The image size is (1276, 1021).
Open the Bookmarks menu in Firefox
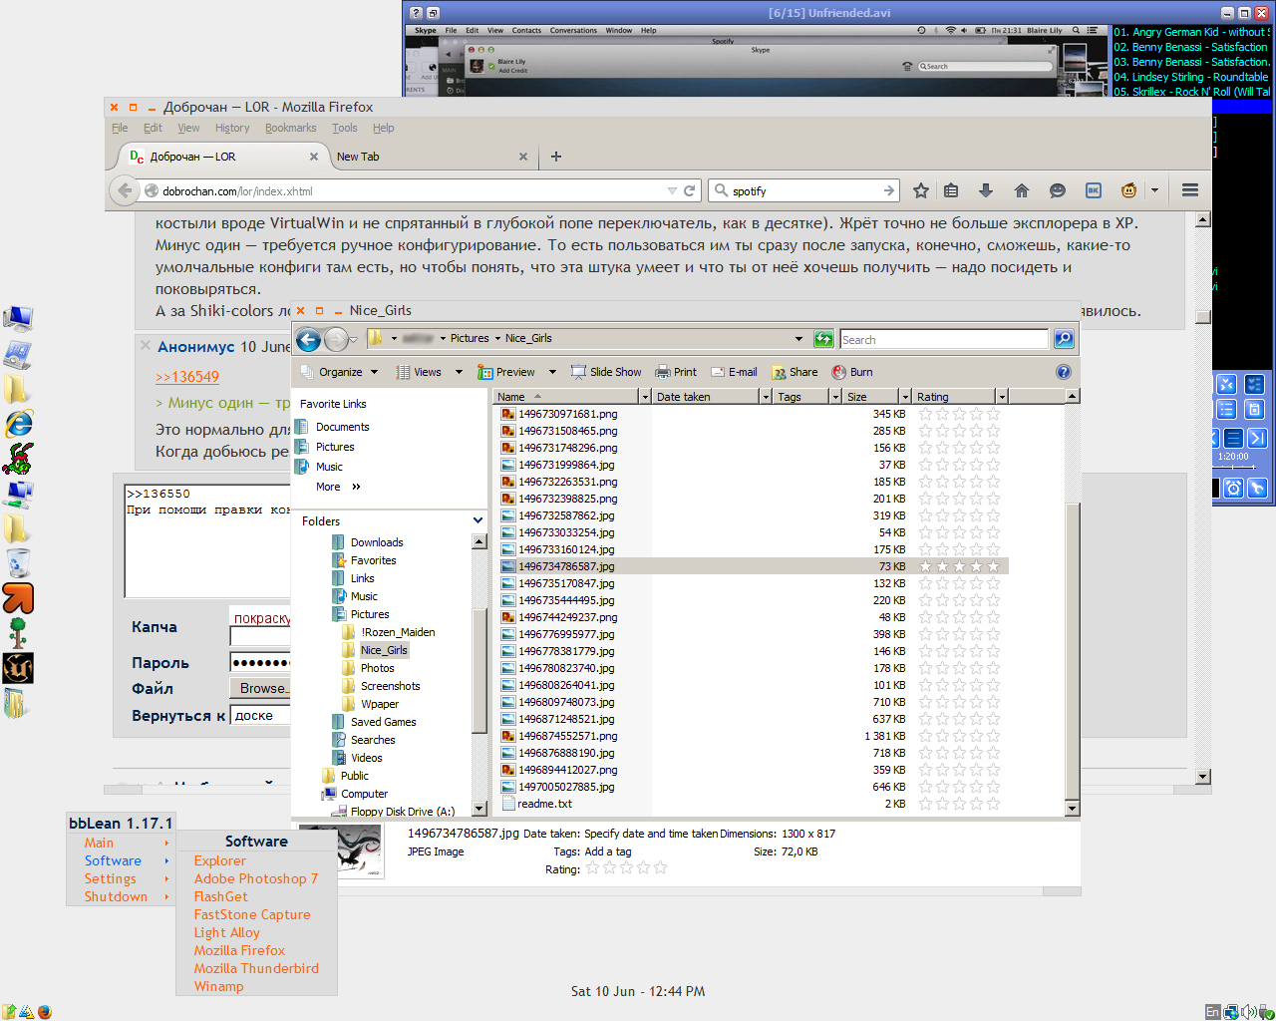click(290, 128)
